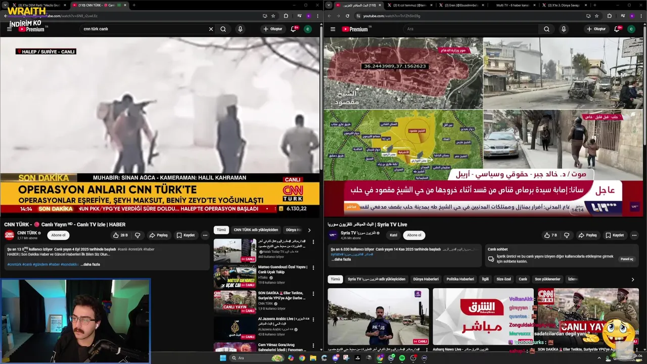
Task: Clear the 'cnn türk canlı' search text
Action: coord(211,29)
